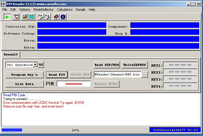The image size is (203, 136).
Task: Click the green Play start icon
Action: [x=7, y=17]
